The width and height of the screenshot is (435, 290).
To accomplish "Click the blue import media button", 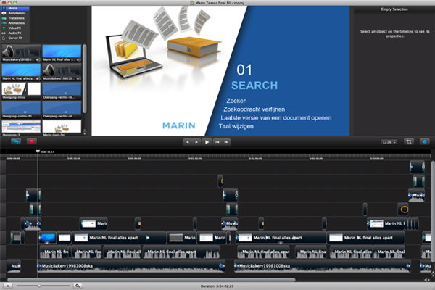I will pos(14,142).
